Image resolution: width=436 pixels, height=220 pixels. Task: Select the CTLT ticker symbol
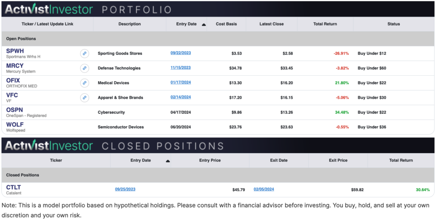(x=13, y=188)
